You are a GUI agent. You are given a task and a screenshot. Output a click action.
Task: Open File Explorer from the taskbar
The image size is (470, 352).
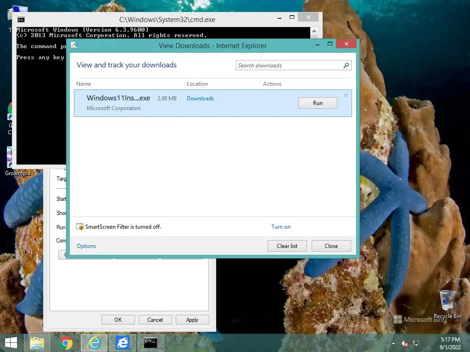pos(37,343)
